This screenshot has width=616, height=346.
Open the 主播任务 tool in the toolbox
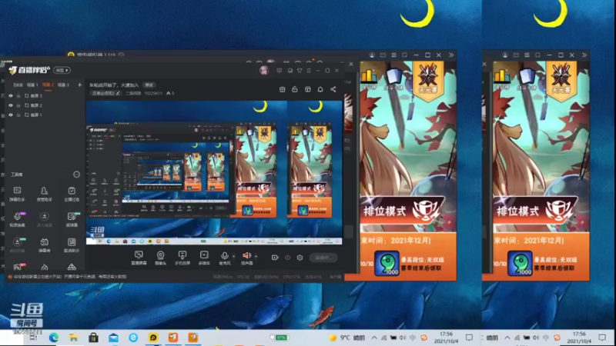[72, 194]
